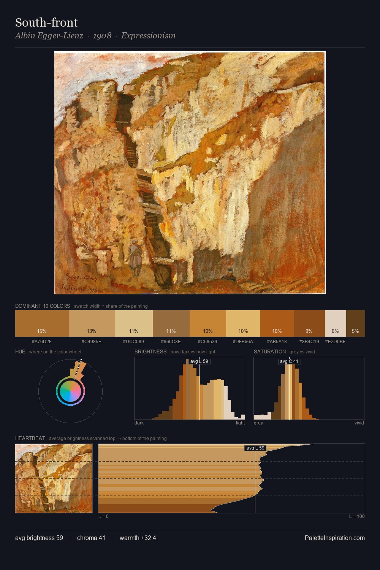
Task: Visit the PaletteInspiration.com link
Action: click(x=335, y=538)
